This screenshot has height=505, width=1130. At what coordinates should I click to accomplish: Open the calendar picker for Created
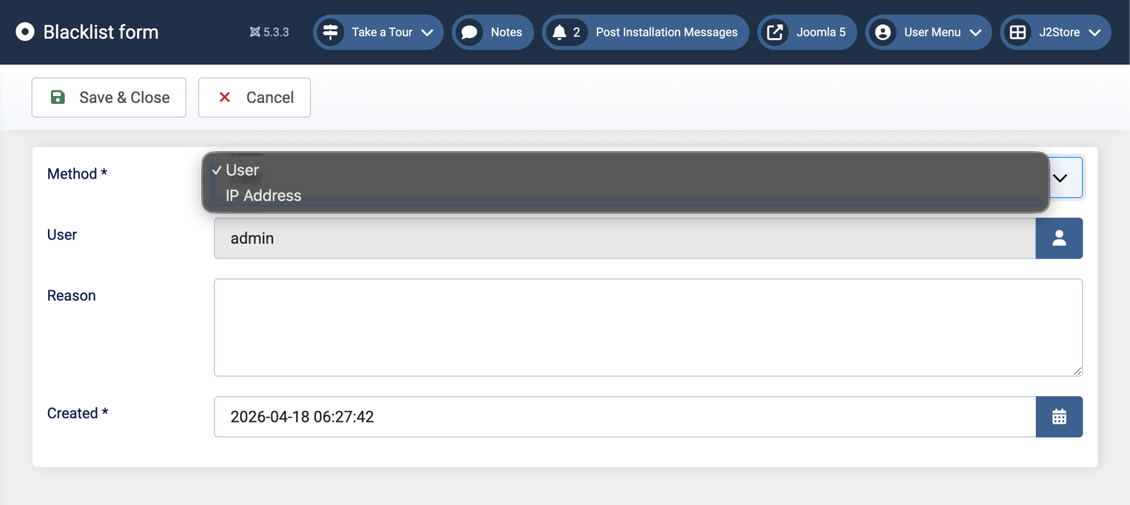1059,417
